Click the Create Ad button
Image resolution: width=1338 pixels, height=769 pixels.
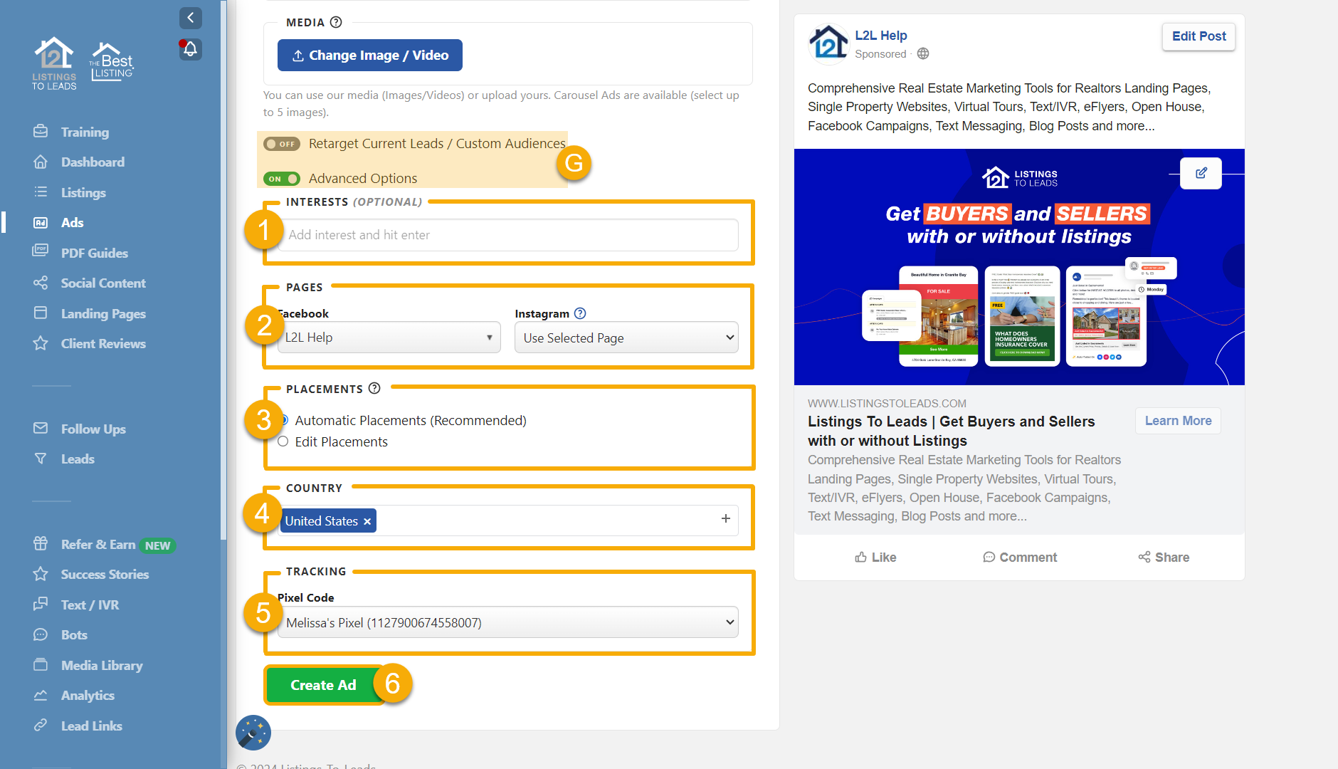(x=322, y=684)
